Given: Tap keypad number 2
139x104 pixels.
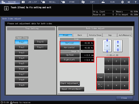Looking at the screenshot, I should pos(116,61).
